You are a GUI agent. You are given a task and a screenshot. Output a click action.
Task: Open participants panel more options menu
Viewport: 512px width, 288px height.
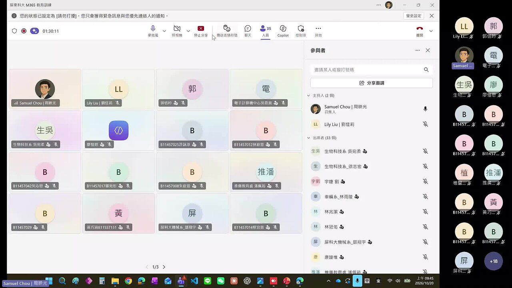coord(418,50)
